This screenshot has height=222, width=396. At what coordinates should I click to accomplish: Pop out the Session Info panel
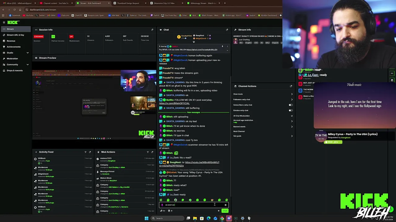(x=152, y=30)
